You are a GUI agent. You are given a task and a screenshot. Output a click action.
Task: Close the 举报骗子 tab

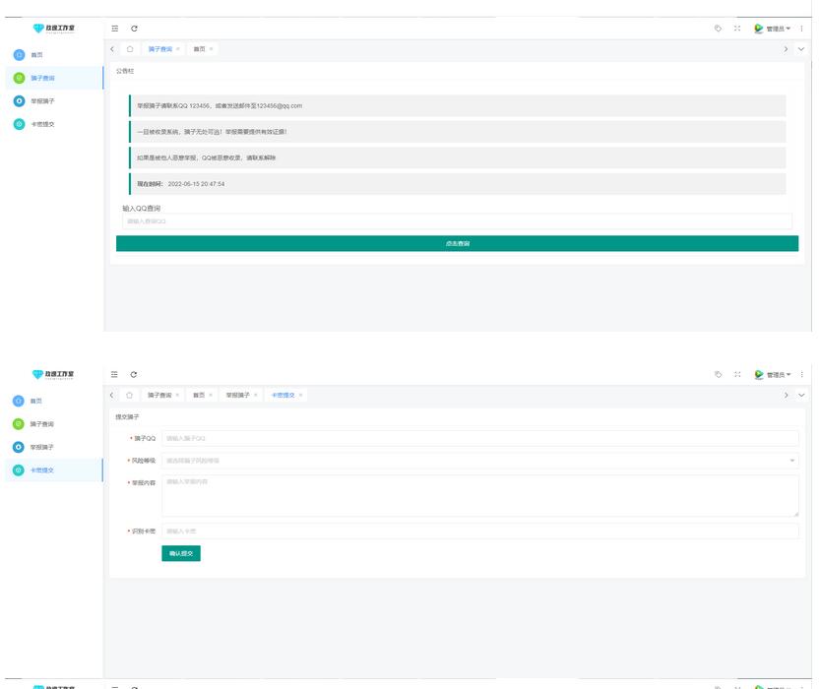point(256,395)
